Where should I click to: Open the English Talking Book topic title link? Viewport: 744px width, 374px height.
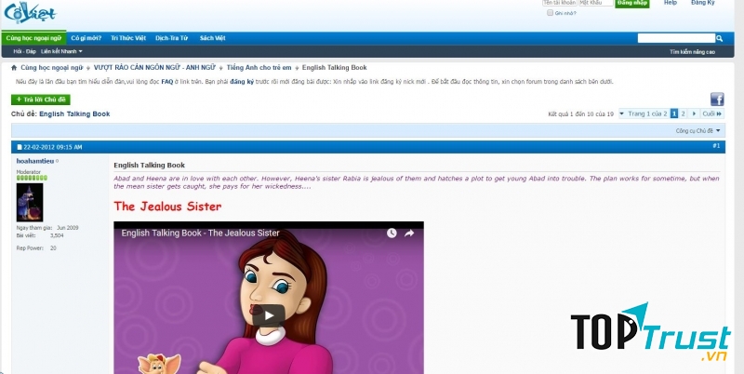click(74, 114)
